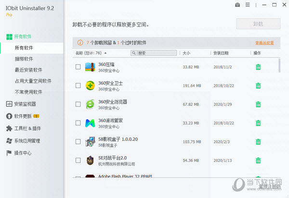Open 捆绑软件 in the sidebar

click(24, 59)
